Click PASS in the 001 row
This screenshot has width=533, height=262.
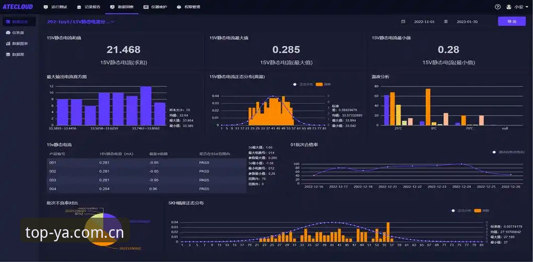204,163
